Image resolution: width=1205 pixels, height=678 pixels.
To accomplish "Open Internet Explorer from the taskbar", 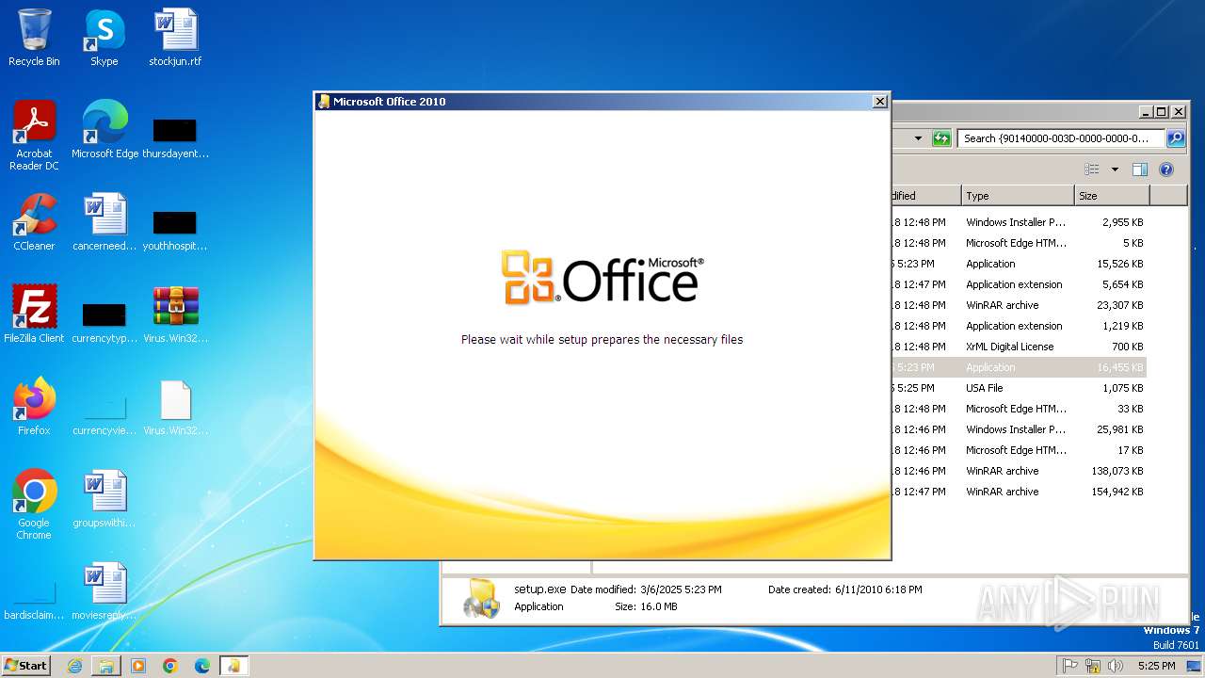I will click(x=74, y=666).
